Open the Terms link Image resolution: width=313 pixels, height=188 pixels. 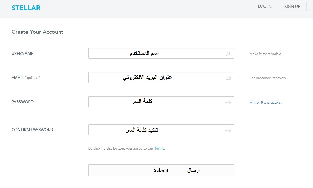point(159,148)
